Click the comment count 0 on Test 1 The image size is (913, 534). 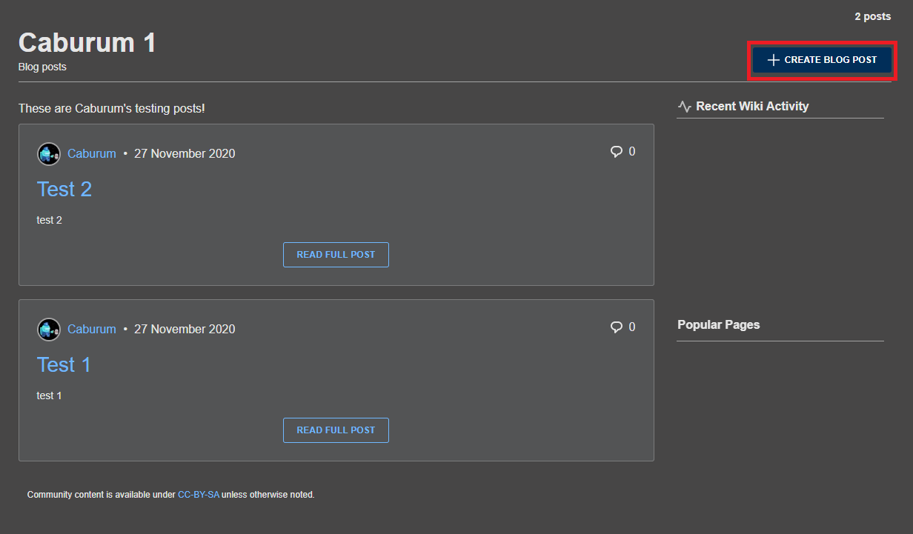632,327
